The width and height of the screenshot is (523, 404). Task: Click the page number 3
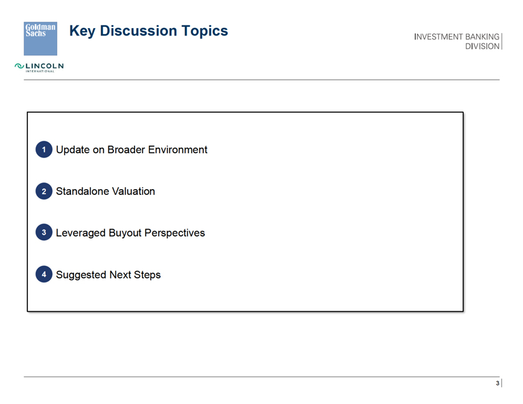pos(497,383)
